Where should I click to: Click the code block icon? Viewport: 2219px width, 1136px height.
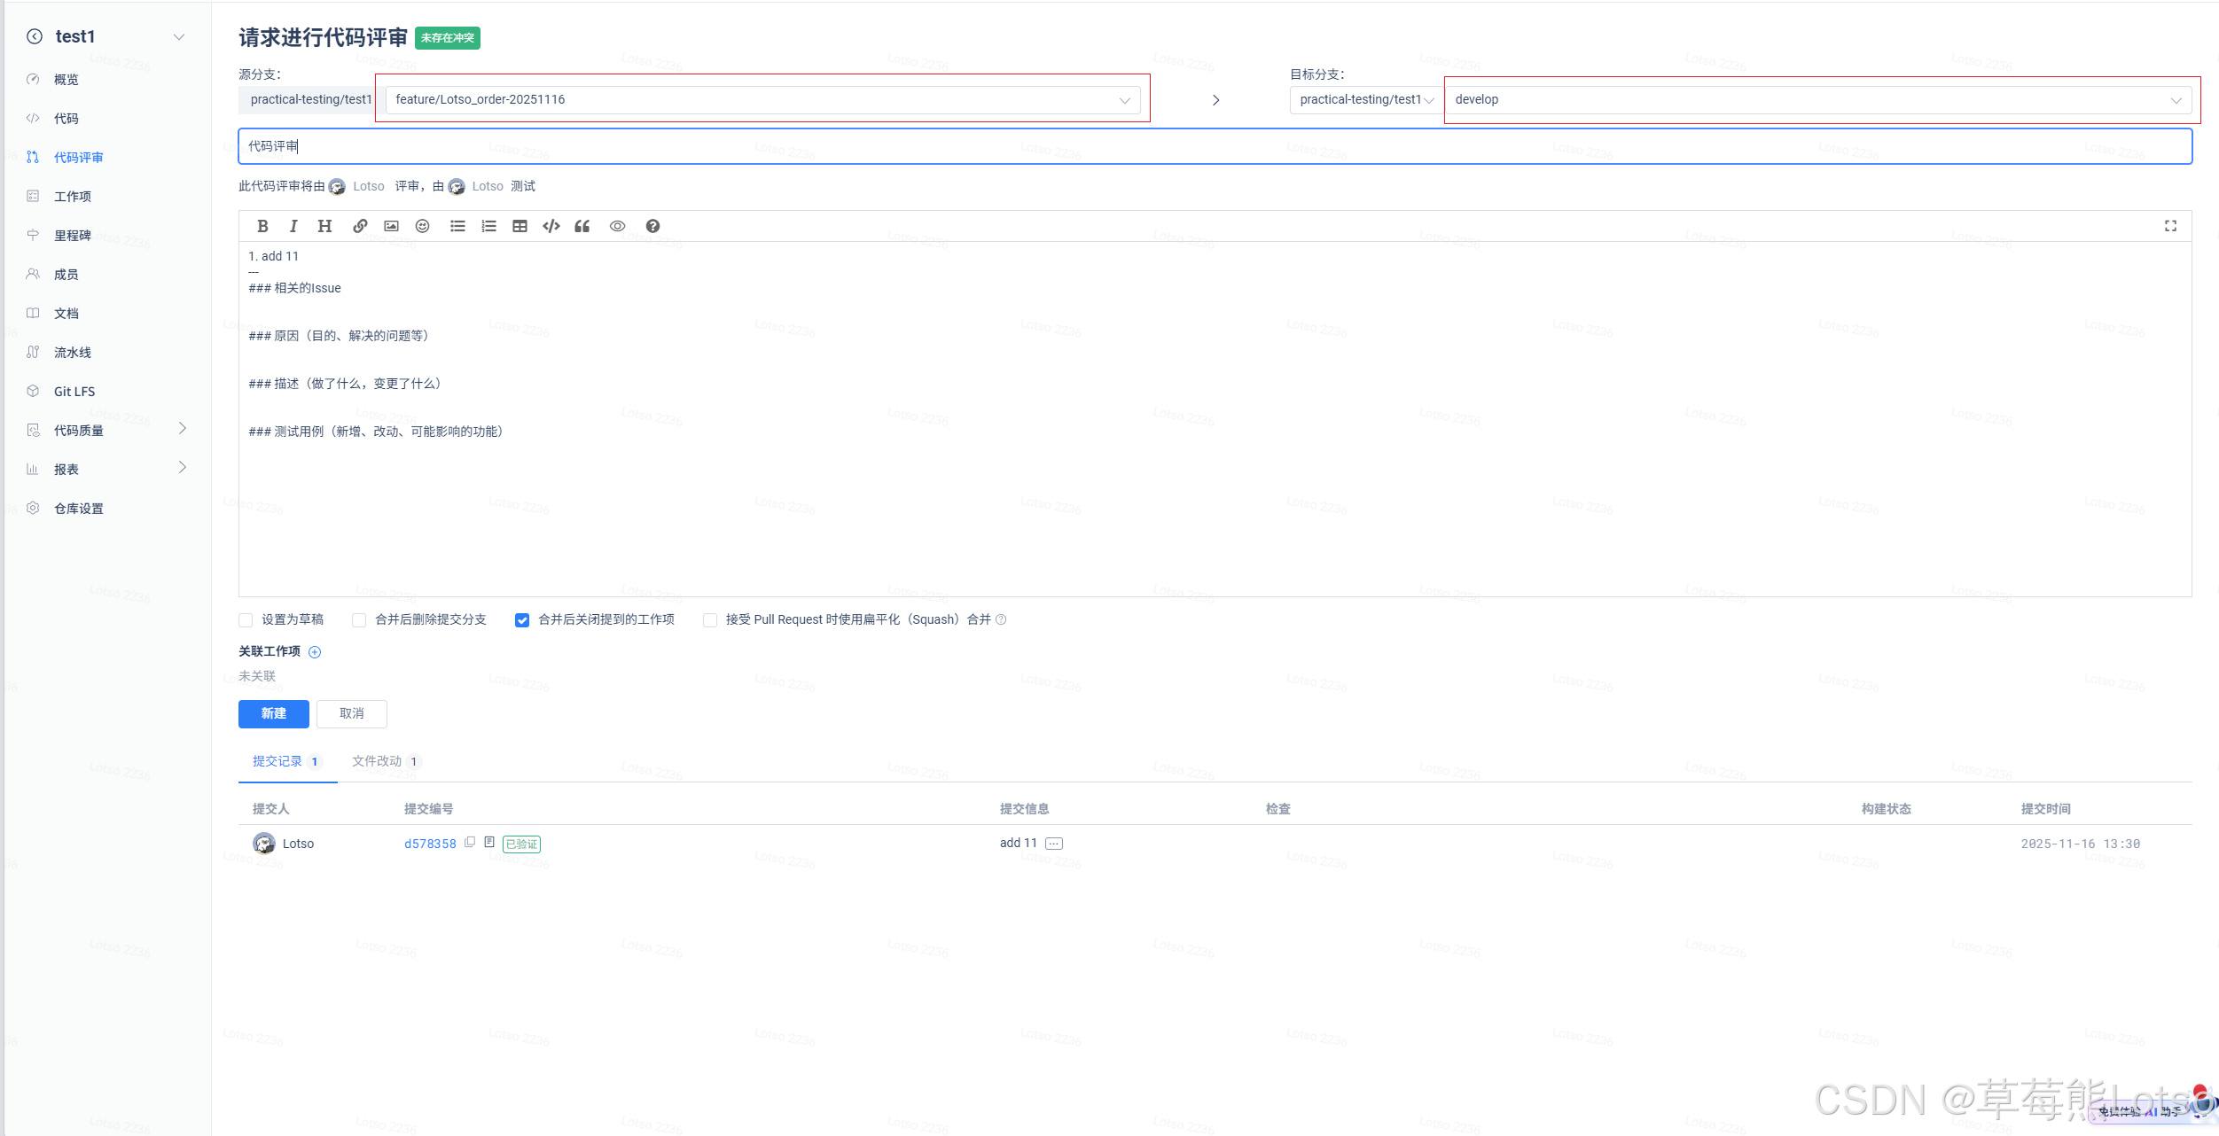pos(551,226)
